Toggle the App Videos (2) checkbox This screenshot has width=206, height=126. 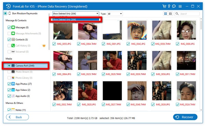(9, 90)
